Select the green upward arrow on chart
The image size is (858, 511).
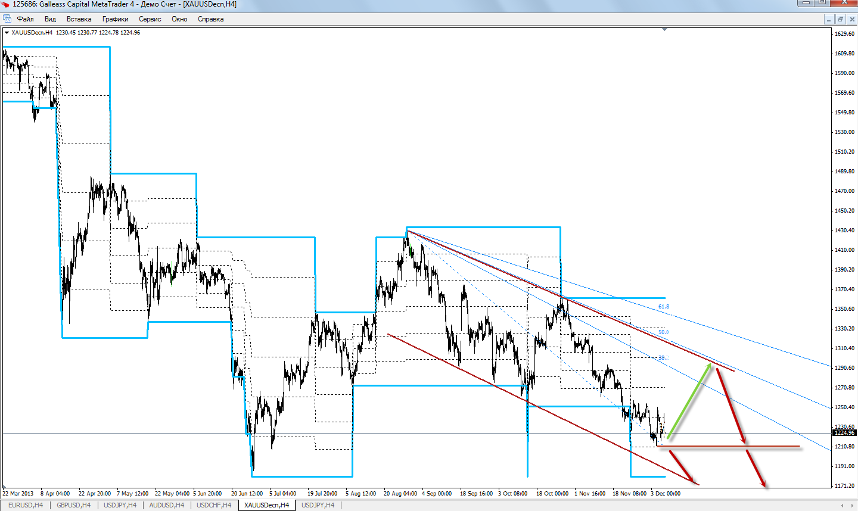[689, 401]
